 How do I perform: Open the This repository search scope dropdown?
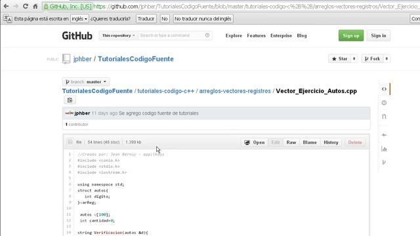[118, 35]
